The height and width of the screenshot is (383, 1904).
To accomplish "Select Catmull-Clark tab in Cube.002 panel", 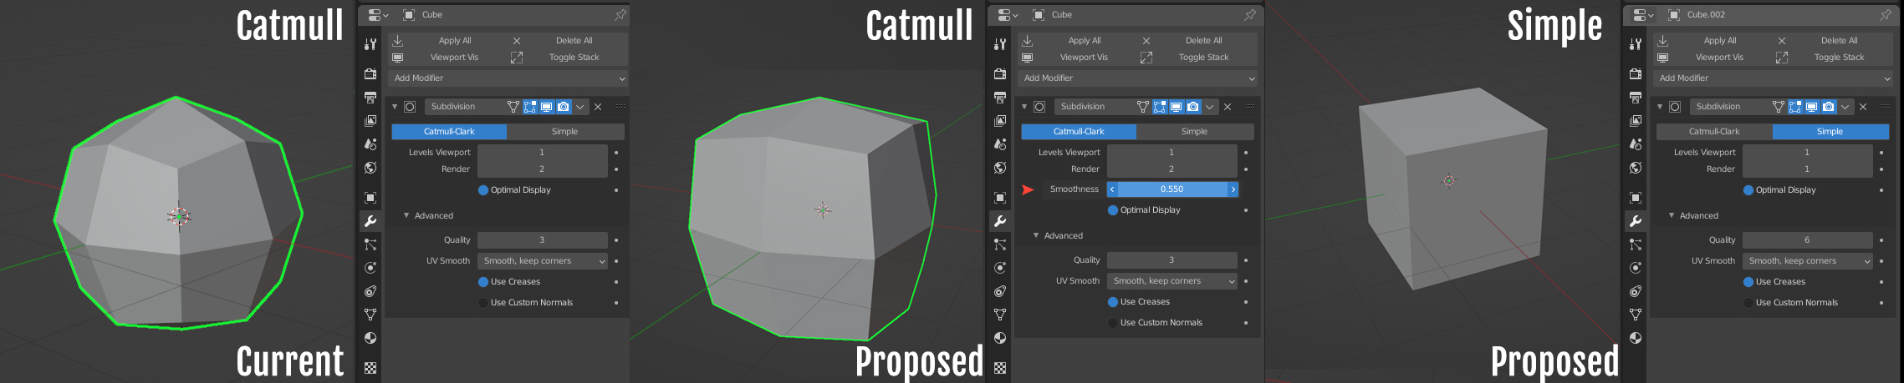I will pos(1714,132).
